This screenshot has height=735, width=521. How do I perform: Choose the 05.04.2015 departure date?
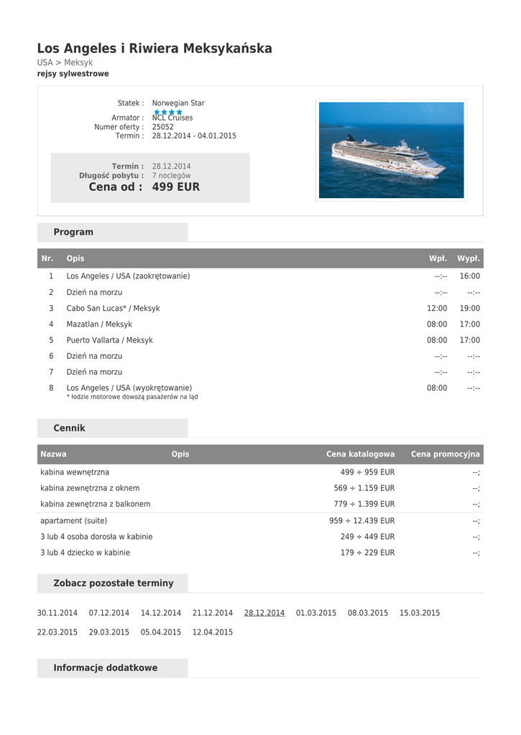click(x=161, y=632)
